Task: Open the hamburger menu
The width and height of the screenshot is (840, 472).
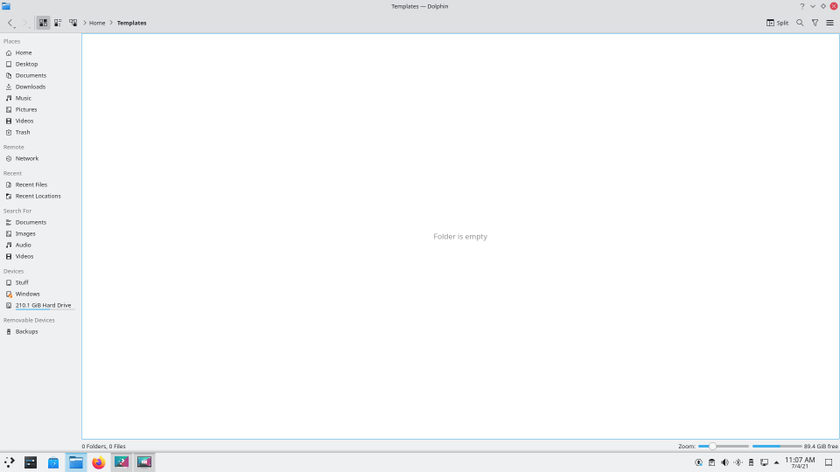Action: 829,23
